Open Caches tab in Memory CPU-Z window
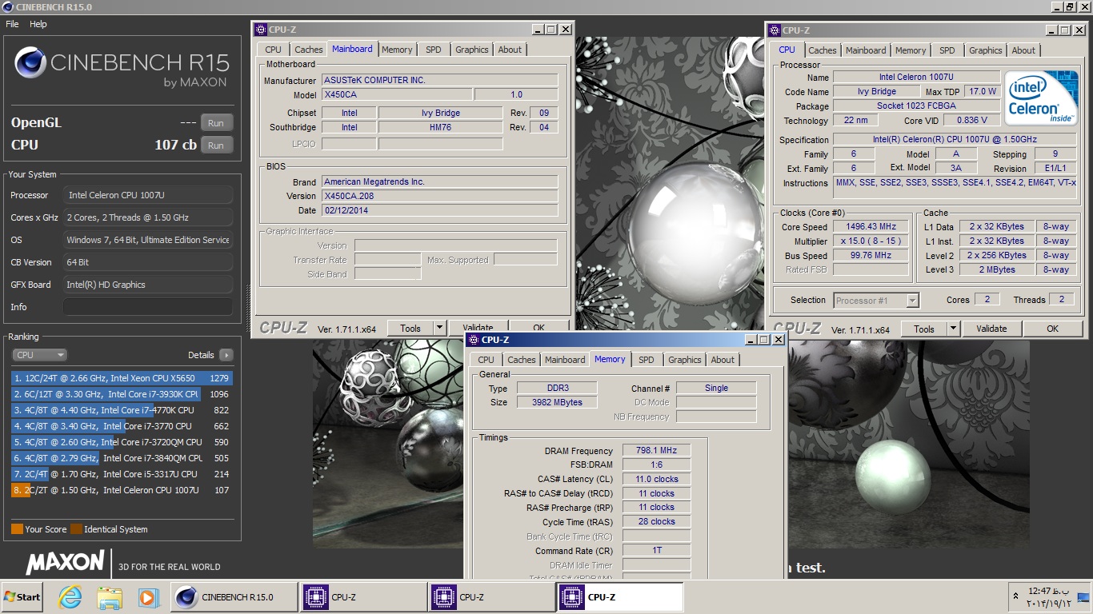The width and height of the screenshot is (1093, 614). click(x=522, y=360)
